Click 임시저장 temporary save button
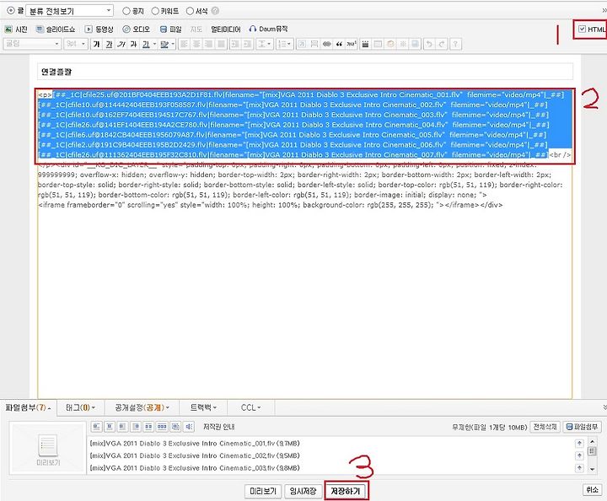The image size is (607, 501). tap(303, 492)
